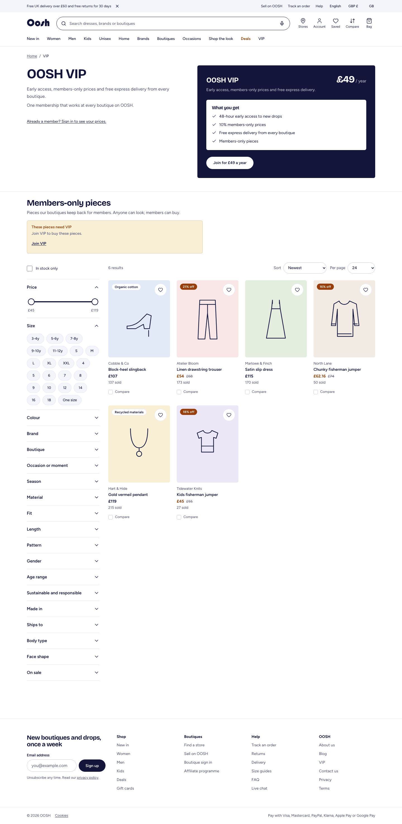
Task: Heart the Gold vermeil pendant
Action: (x=161, y=415)
